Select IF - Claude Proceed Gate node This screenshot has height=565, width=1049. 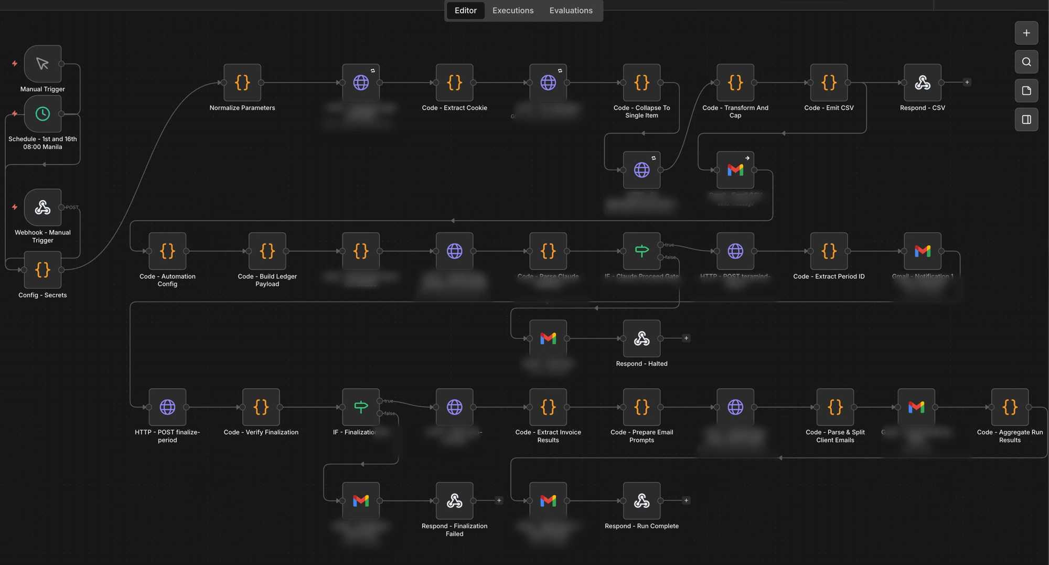pos(642,251)
